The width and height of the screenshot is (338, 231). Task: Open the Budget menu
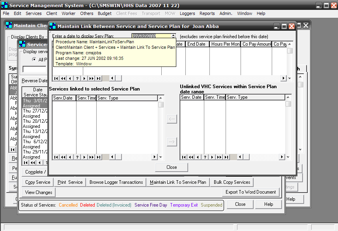tap(105, 13)
